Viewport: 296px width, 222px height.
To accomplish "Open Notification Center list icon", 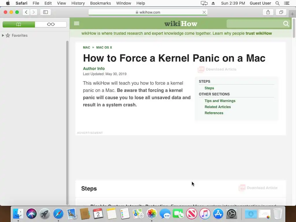I will [286, 3].
